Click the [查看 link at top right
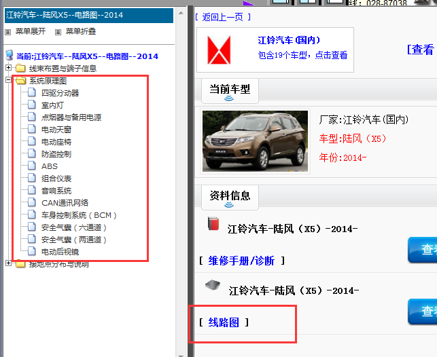Viewport: 437px width, 357px height. tap(421, 50)
